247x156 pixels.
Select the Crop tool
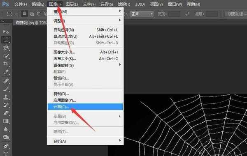tap(6, 64)
